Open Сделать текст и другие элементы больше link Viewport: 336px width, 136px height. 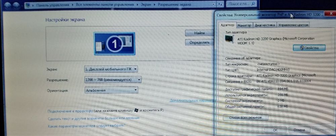[94, 118]
